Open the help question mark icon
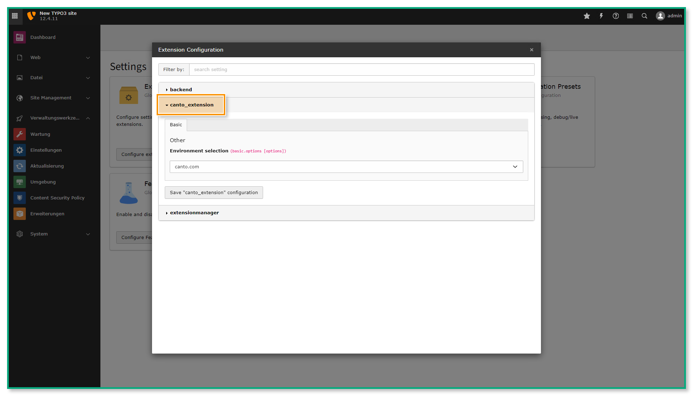 coord(616,16)
